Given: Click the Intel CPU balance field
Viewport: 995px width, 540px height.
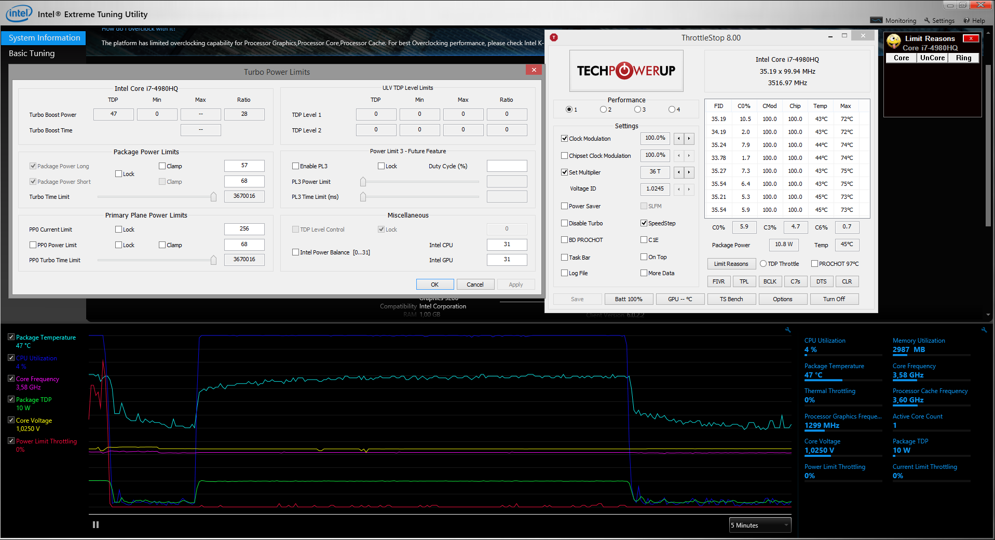Looking at the screenshot, I should 507,245.
